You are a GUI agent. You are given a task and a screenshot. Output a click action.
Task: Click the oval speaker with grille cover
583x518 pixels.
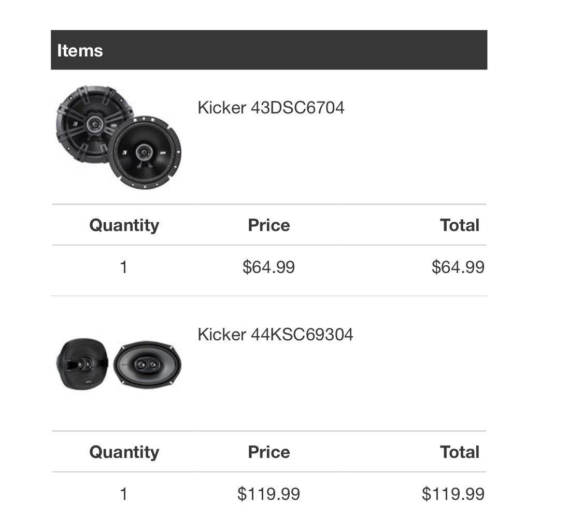pos(82,364)
